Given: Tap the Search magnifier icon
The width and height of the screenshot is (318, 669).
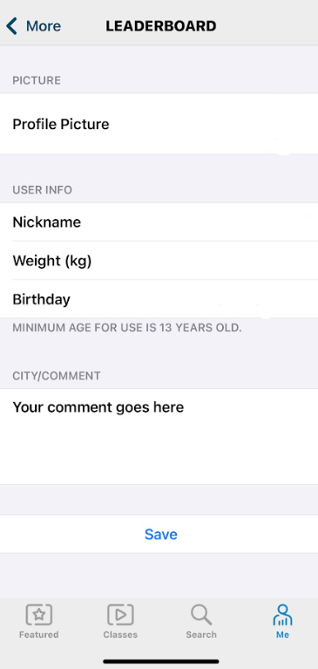Looking at the screenshot, I should tap(201, 615).
